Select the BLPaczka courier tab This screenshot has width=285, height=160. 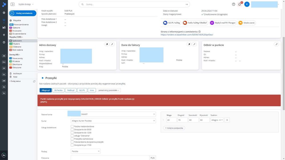coord(58,90)
